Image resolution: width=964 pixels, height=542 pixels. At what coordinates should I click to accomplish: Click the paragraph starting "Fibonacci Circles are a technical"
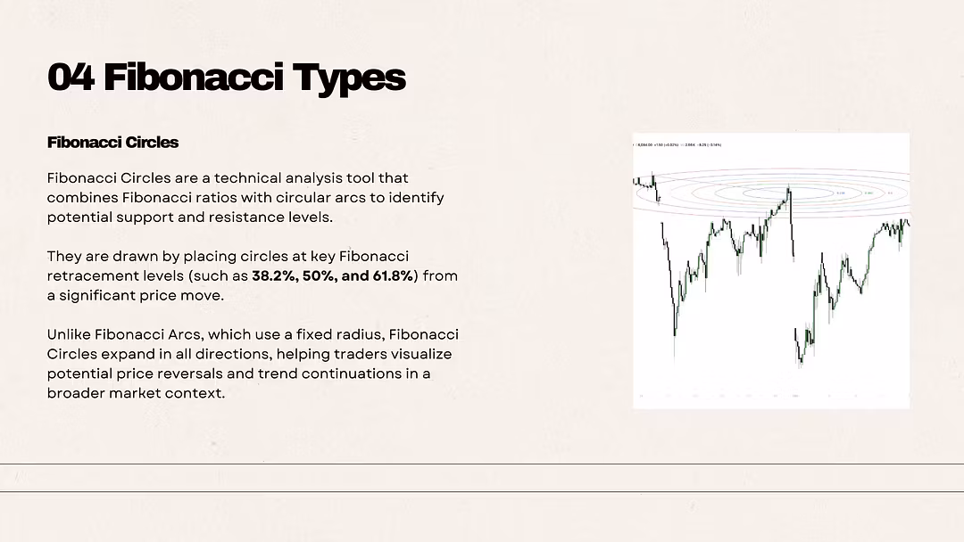click(245, 198)
